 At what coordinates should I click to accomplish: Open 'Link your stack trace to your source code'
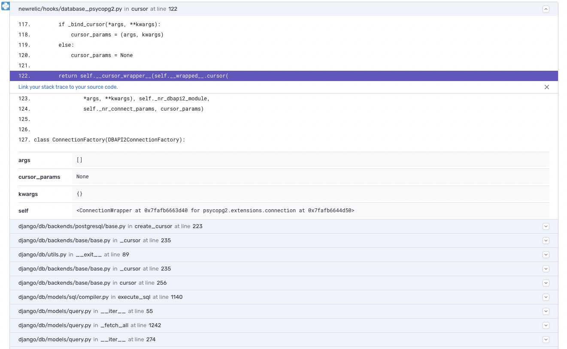click(68, 87)
